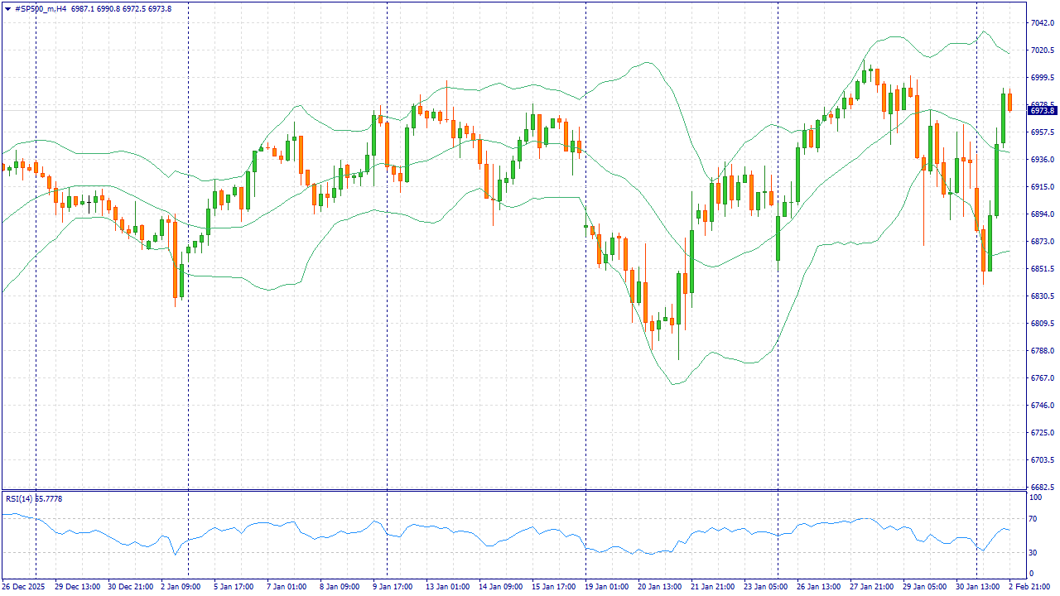Click the 7042.0 price scale label
Viewport: 1060px width, 596px height.
tap(1041, 23)
